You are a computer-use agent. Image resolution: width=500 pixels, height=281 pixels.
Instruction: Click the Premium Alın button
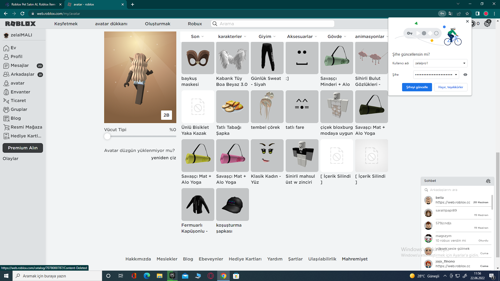tap(23, 148)
